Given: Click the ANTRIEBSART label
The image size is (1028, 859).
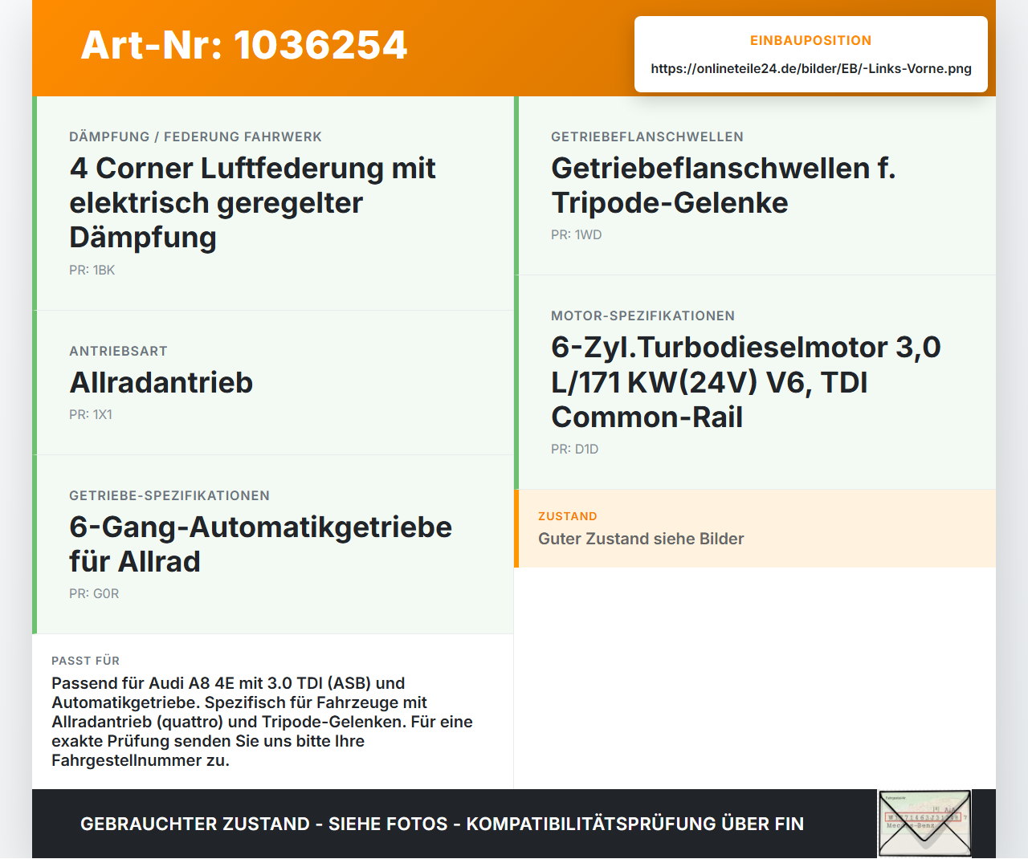Looking at the screenshot, I should [x=118, y=351].
